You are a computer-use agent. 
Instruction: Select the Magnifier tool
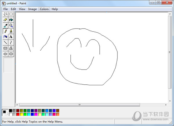pos(11,26)
